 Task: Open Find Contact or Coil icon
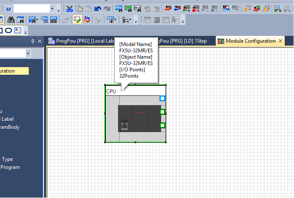pos(137,8)
